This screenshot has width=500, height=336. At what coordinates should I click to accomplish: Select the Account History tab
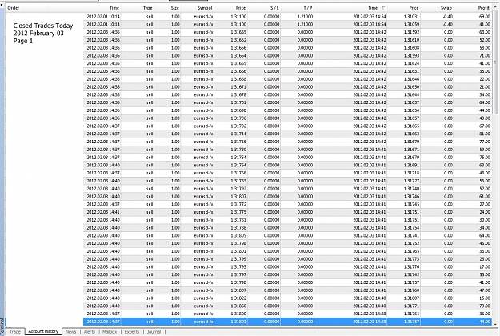click(43, 331)
